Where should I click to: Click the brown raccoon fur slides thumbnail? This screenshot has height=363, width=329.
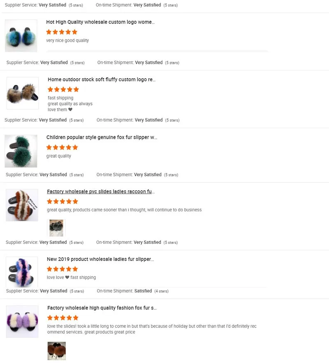click(x=23, y=93)
